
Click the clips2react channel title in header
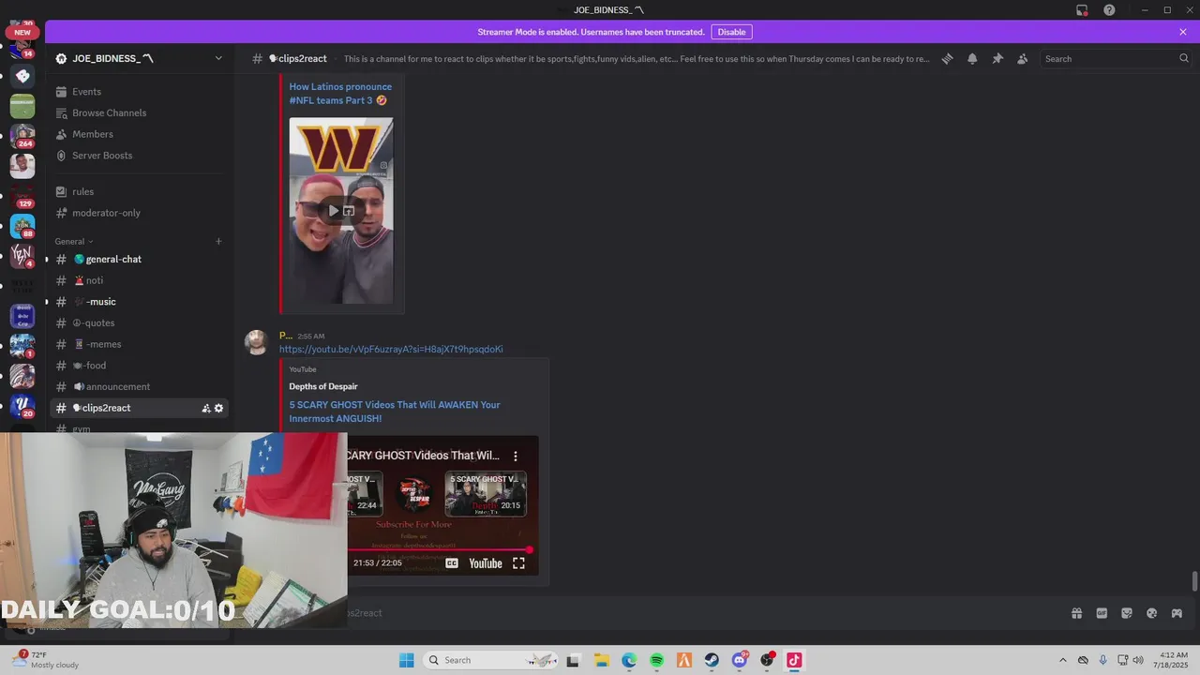pyautogui.click(x=298, y=58)
